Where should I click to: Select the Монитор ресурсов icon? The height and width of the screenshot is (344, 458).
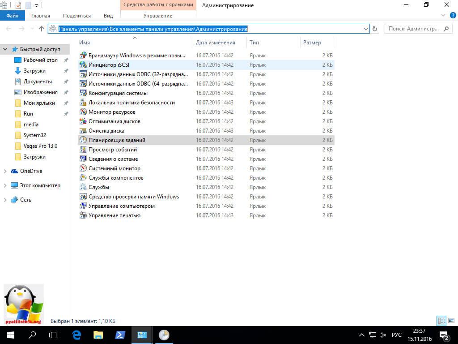coord(83,112)
